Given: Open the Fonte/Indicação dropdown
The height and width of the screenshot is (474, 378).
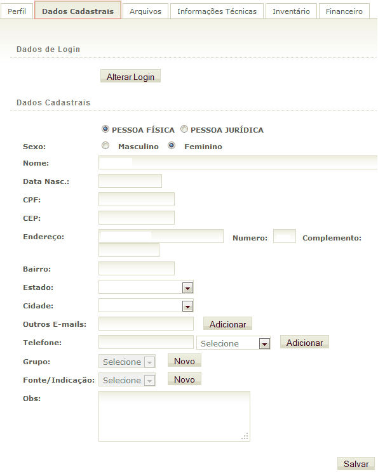Looking at the screenshot, I should (x=127, y=380).
